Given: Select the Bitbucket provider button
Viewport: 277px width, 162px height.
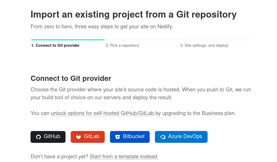Looking at the screenshot, I should pyautogui.click(x=134, y=137).
